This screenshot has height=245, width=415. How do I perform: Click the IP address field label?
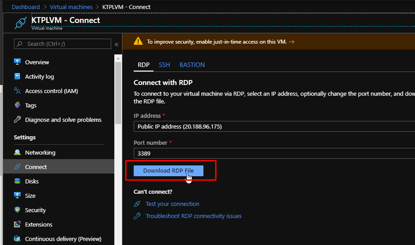147,116
